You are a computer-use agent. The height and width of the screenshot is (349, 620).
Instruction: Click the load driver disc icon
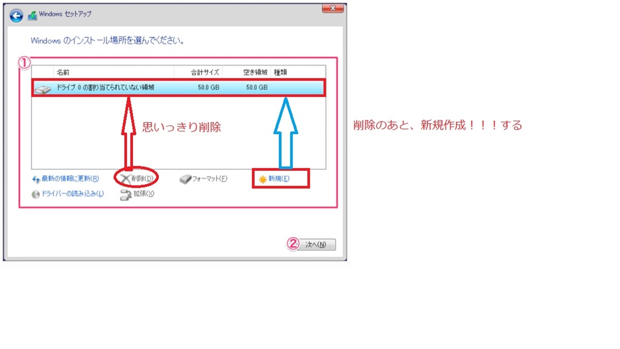click(x=36, y=194)
